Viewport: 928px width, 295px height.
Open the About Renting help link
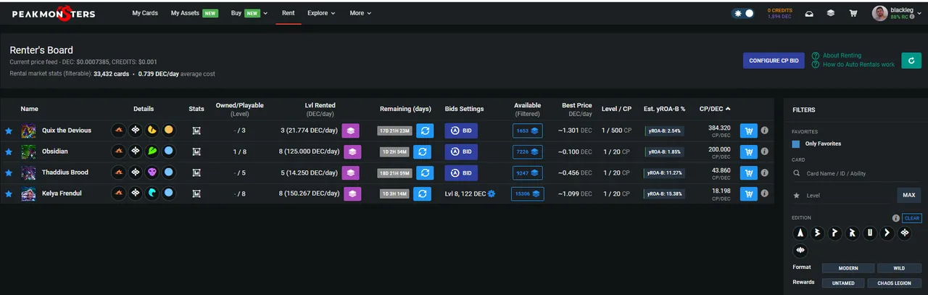tap(842, 55)
